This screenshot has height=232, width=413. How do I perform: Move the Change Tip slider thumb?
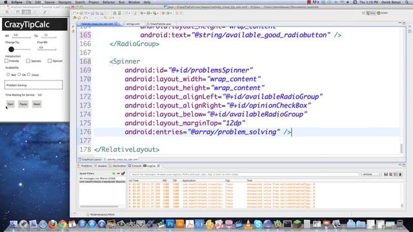point(11,49)
